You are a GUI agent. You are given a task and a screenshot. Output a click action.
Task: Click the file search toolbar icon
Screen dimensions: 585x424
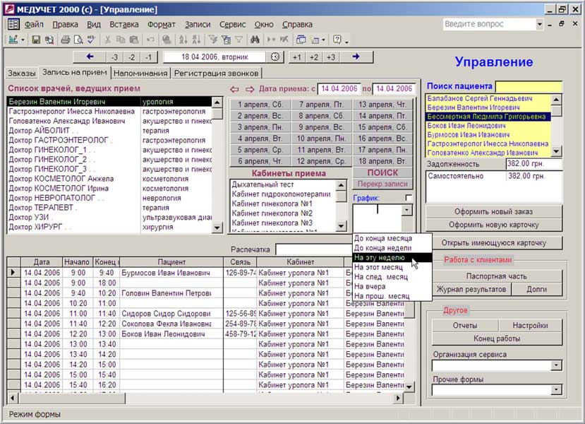[49, 40]
